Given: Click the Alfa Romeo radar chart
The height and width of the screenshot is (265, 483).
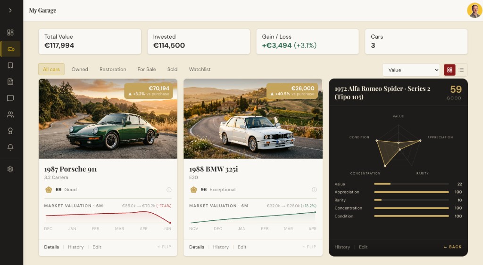Looking at the screenshot, I should (x=398, y=145).
